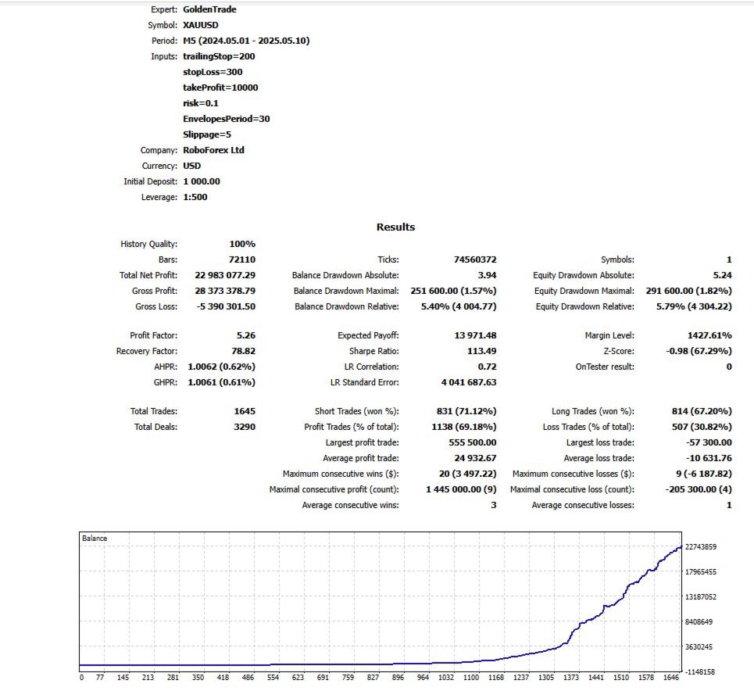754x698 pixels.
Task: Click Maximal consecutive loss -205 300.00 (4)
Action: [x=699, y=489]
